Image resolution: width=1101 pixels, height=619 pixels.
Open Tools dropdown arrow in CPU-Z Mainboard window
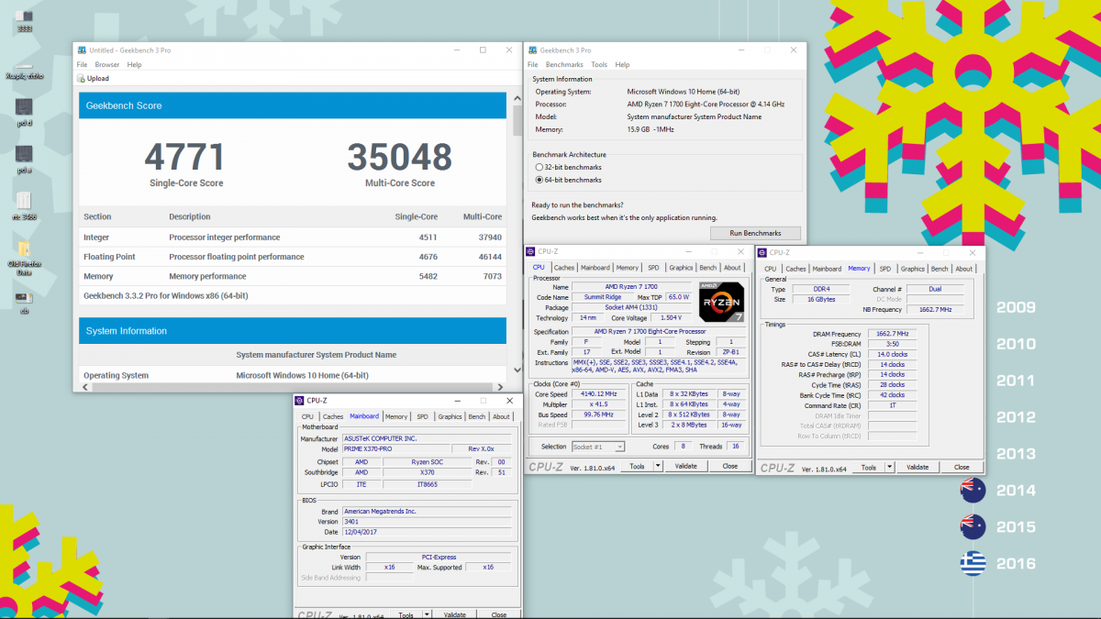click(x=427, y=614)
